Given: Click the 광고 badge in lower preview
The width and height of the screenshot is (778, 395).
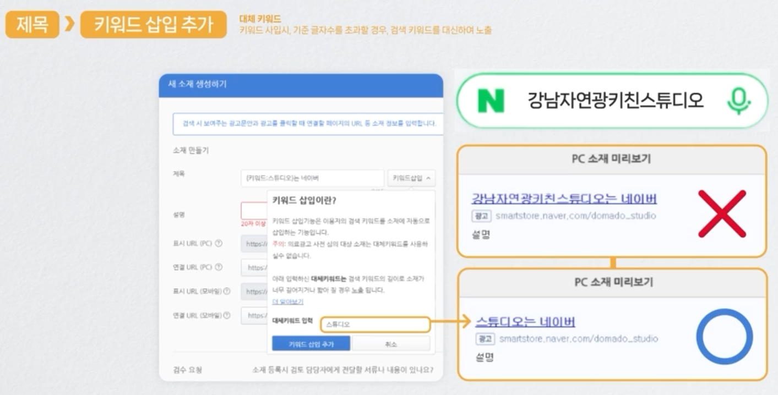Looking at the screenshot, I should 485,339.
